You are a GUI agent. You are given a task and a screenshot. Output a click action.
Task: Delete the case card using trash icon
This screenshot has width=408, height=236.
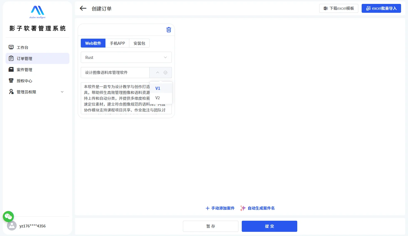[168, 29]
